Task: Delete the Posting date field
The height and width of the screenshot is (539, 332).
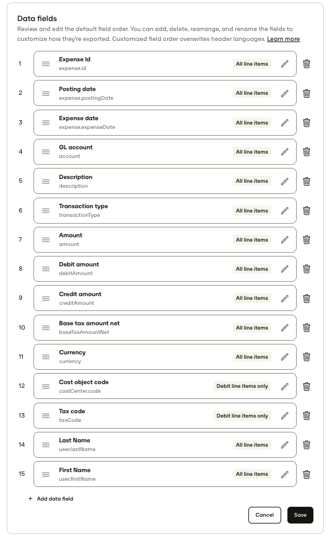Action: pos(307,93)
